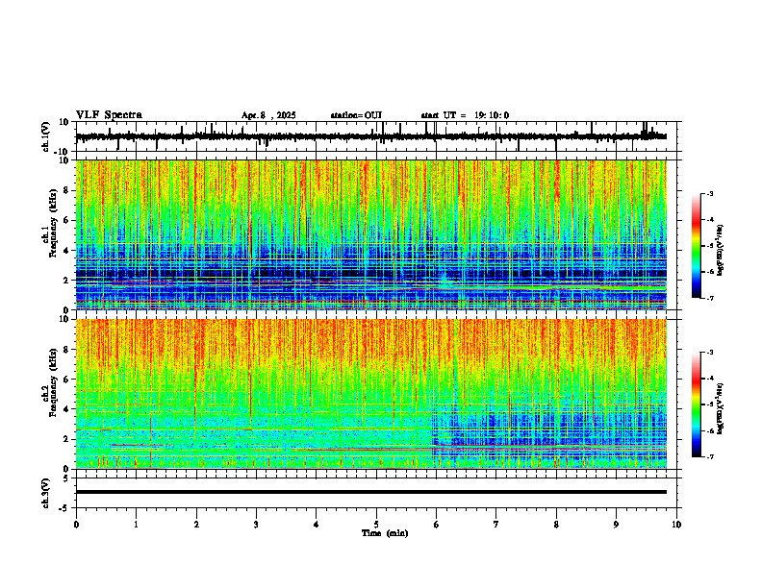The image size is (762, 588).
Task: Click the ch.2 color bar PSD unit label
Action: [721, 408]
